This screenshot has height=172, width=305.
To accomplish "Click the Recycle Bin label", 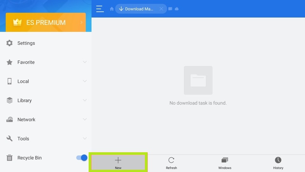I will (30, 158).
